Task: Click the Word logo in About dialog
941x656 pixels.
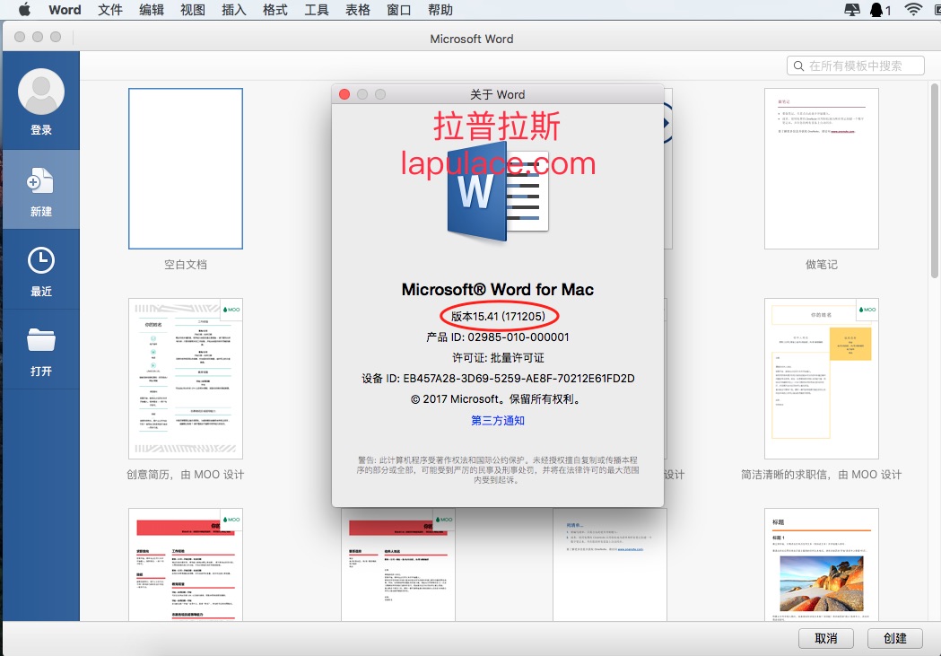Action: [x=498, y=190]
